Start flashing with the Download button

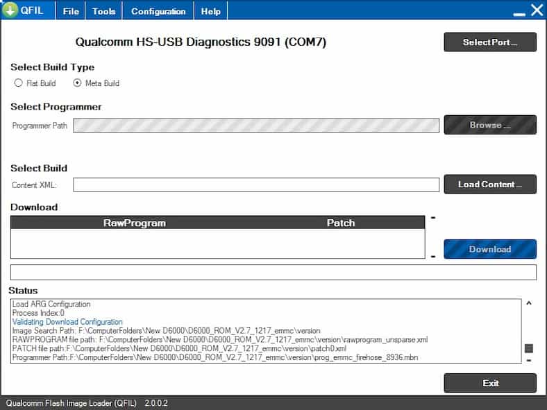[x=490, y=249]
